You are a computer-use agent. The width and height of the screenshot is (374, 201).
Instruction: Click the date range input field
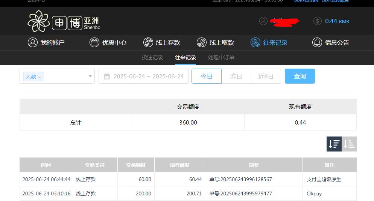coord(144,76)
